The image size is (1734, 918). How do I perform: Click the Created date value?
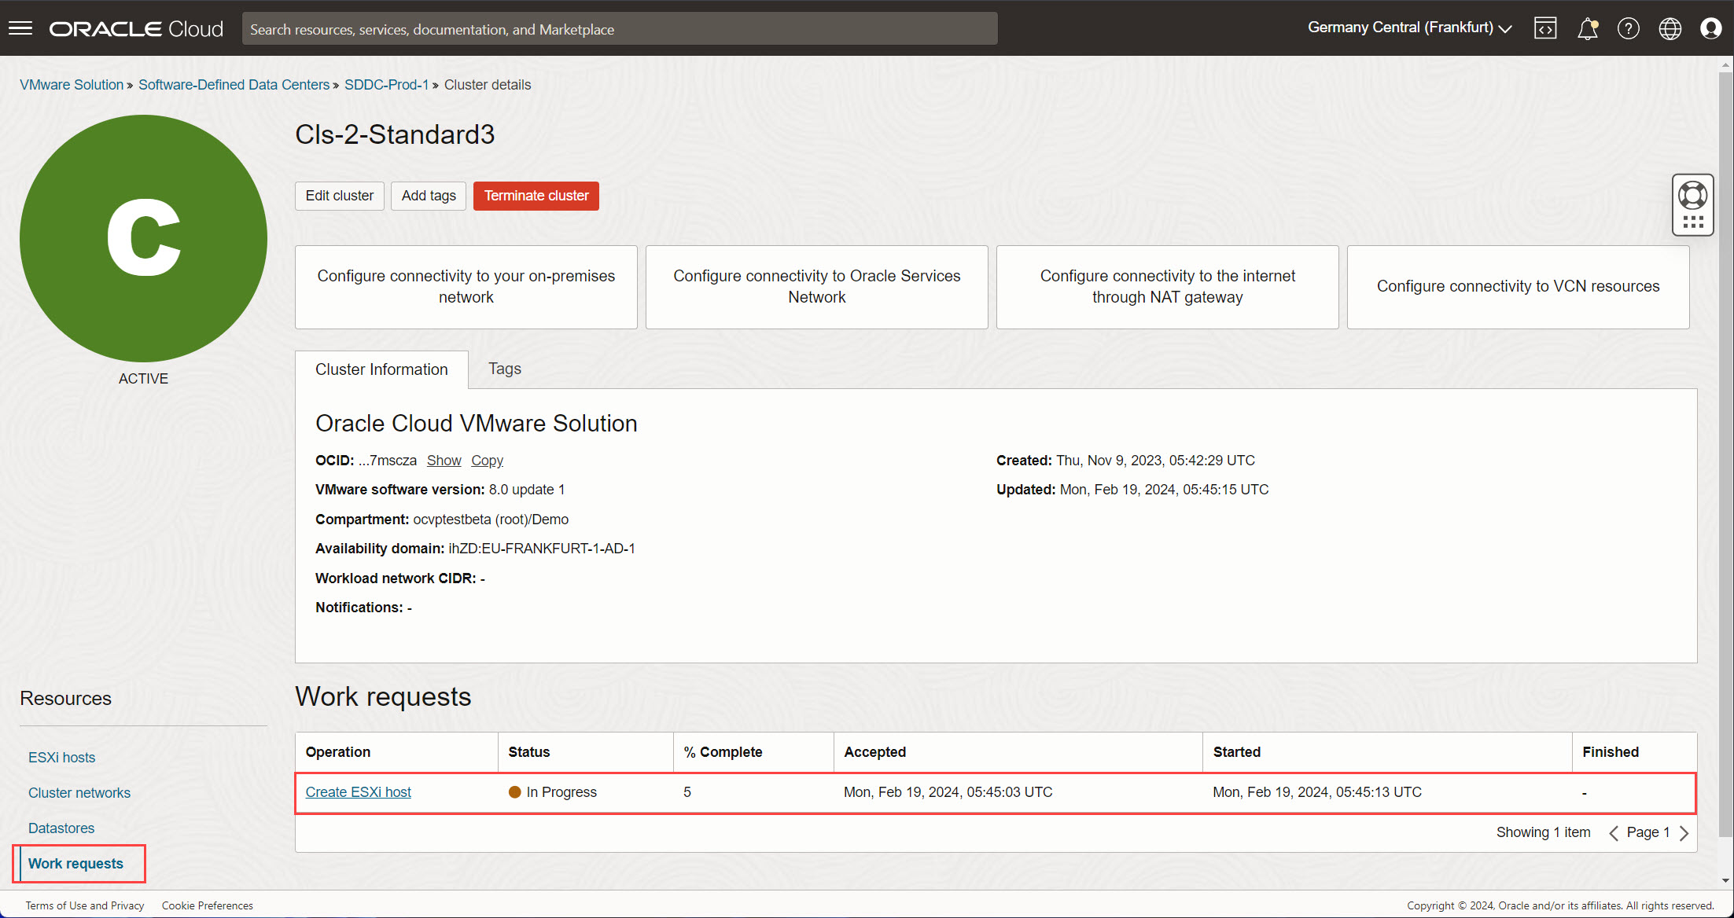1155,461
